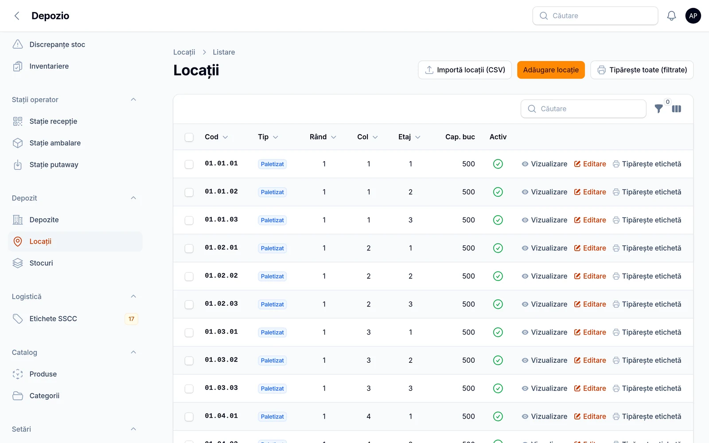The image size is (709, 443).
Task: Collapse the Depozit sidebar section
Action: pos(133,198)
